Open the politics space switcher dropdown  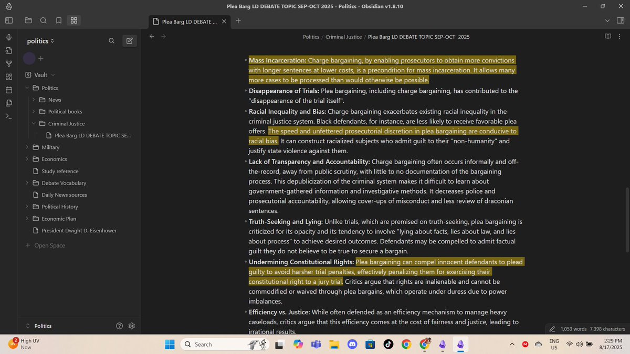[41, 41]
